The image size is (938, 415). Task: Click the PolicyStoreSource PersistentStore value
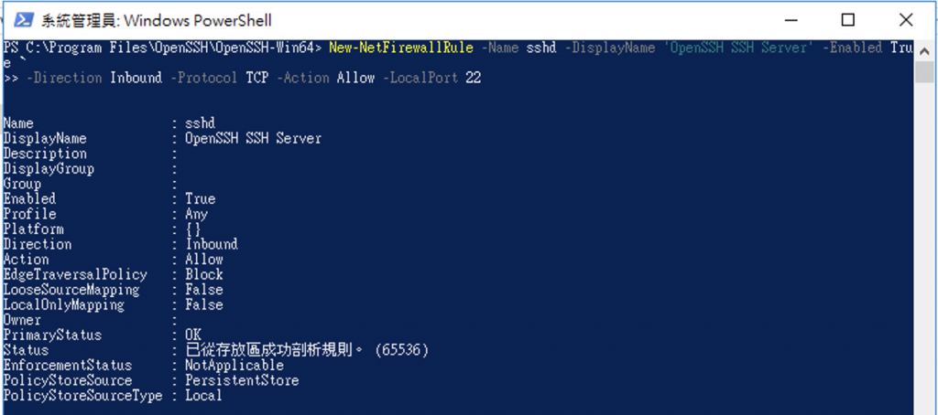click(242, 380)
